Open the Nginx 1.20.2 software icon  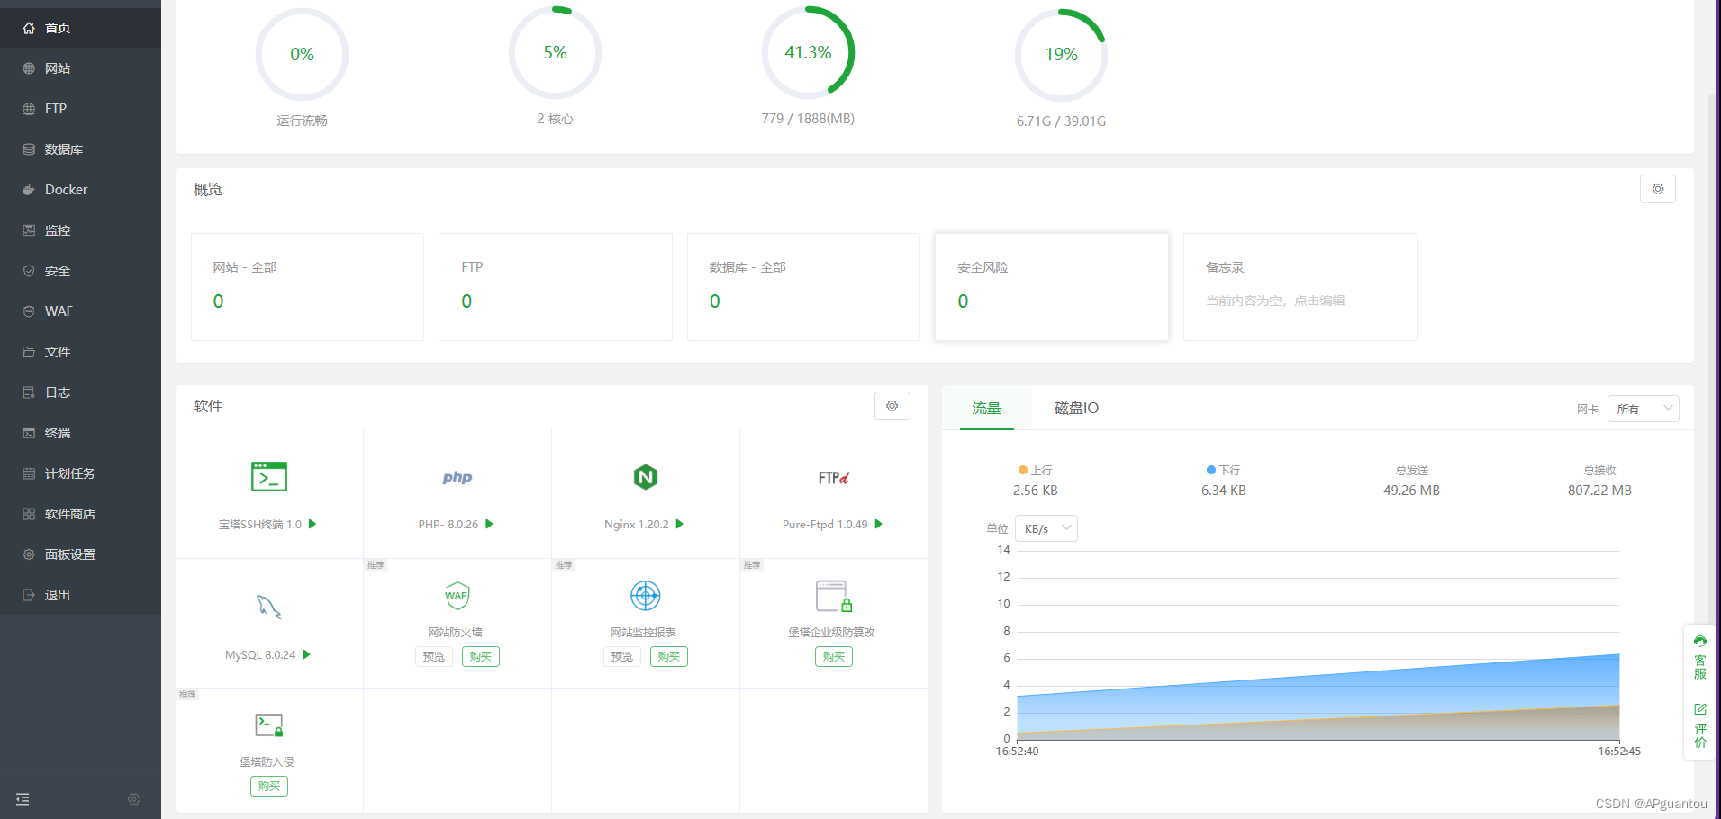[x=646, y=477]
